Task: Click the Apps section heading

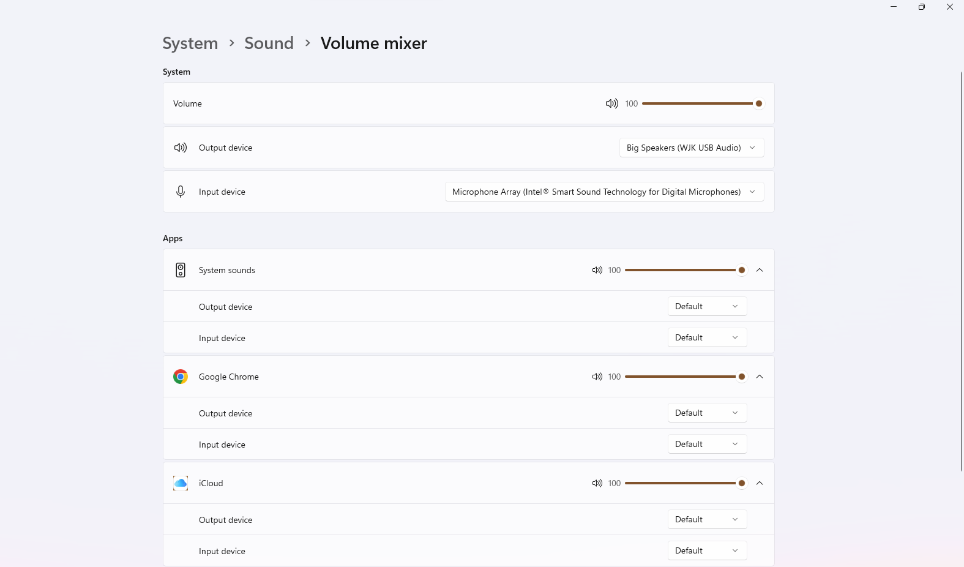Action: (173, 238)
